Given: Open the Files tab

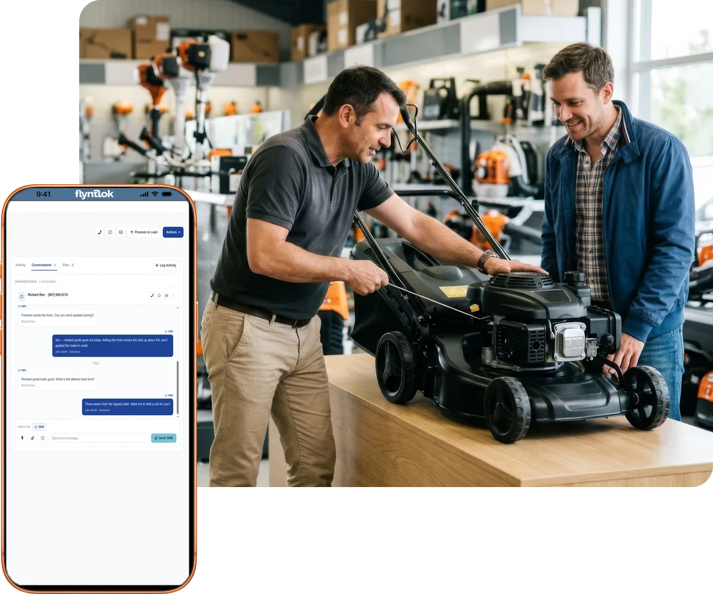Looking at the screenshot, I should tap(68, 265).
